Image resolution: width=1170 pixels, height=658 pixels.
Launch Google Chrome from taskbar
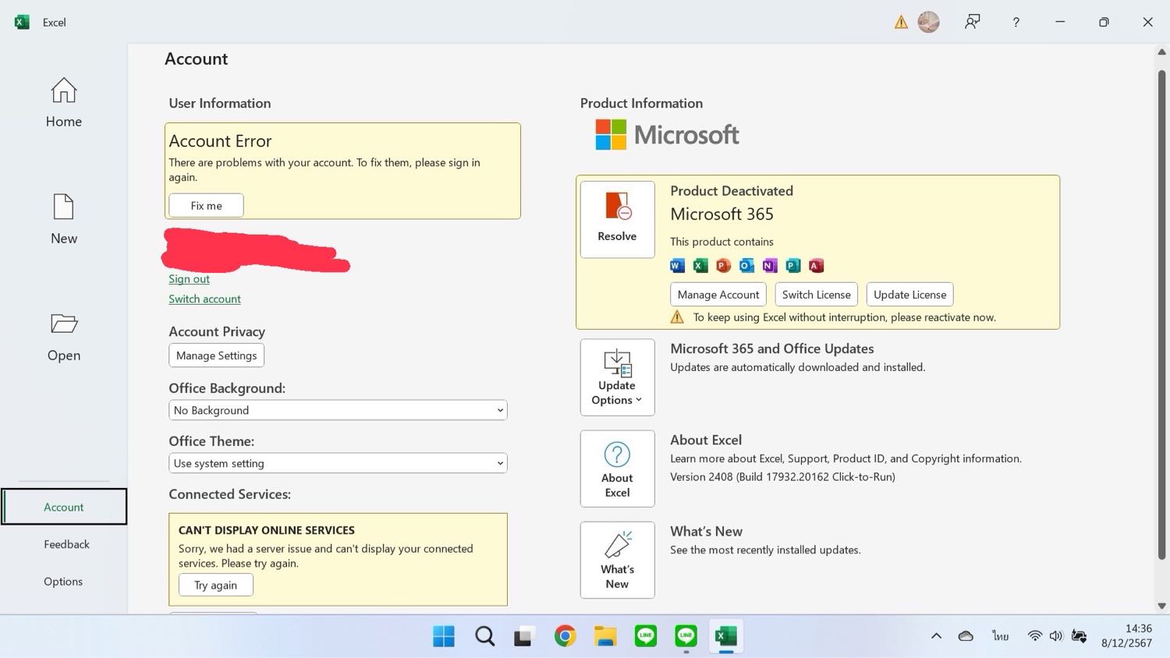[x=565, y=636]
